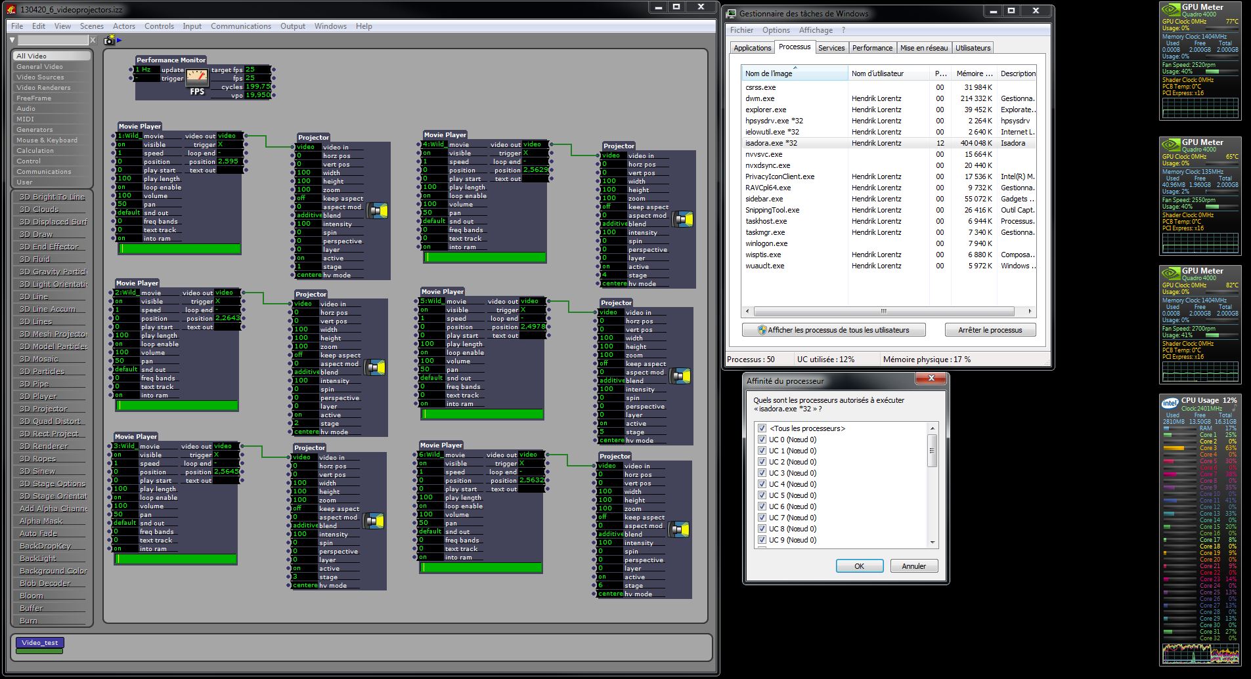Switch to the Services tab
The image size is (1251, 679).
click(831, 48)
